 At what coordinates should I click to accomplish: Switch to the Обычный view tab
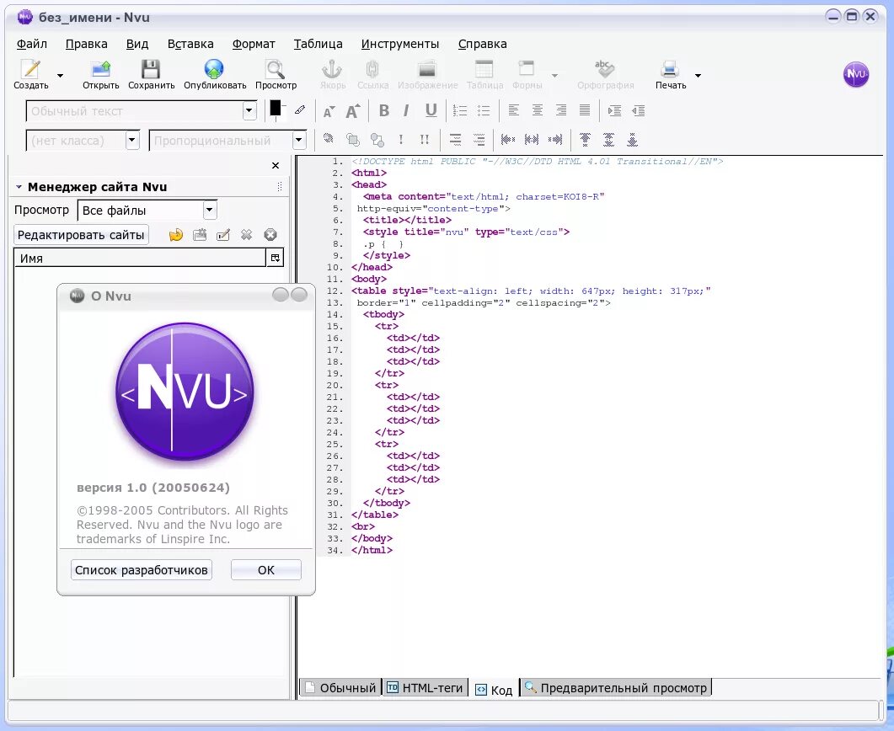pyautogui.click(x=340, y=688)
